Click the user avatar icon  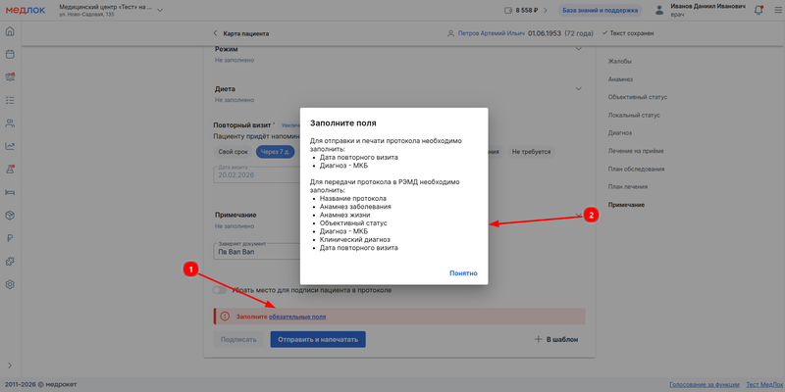pyautogui.click(x=659, y=10)
